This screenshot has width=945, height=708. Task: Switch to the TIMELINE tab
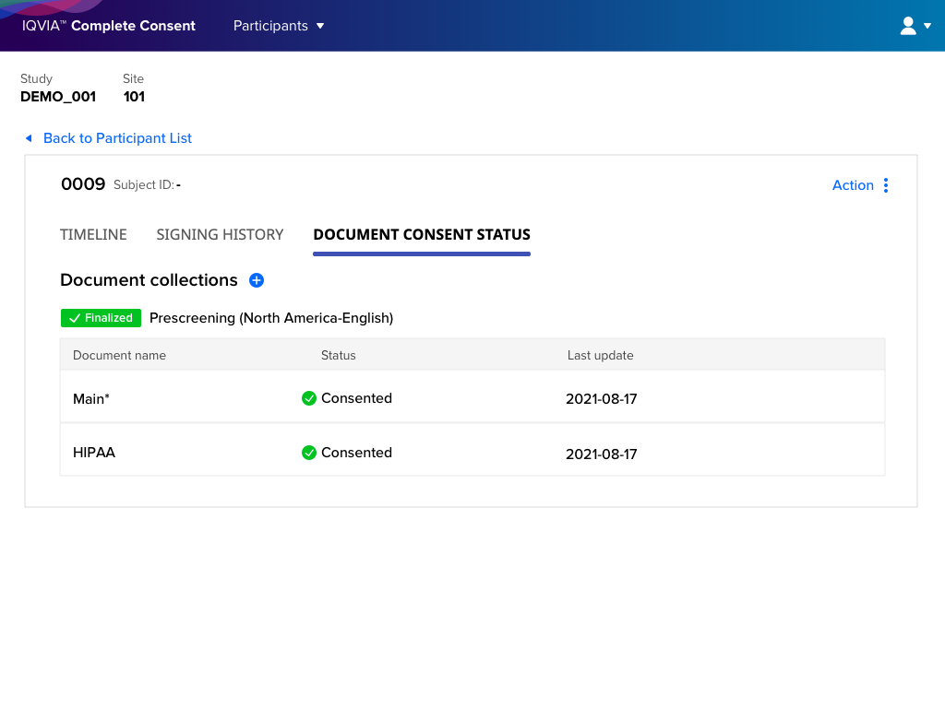[93, 235]
